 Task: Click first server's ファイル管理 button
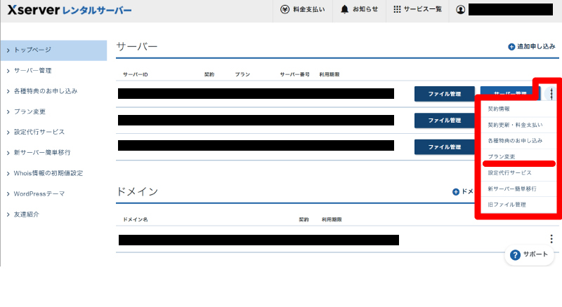pyautogui.click(x=444, y=93)
